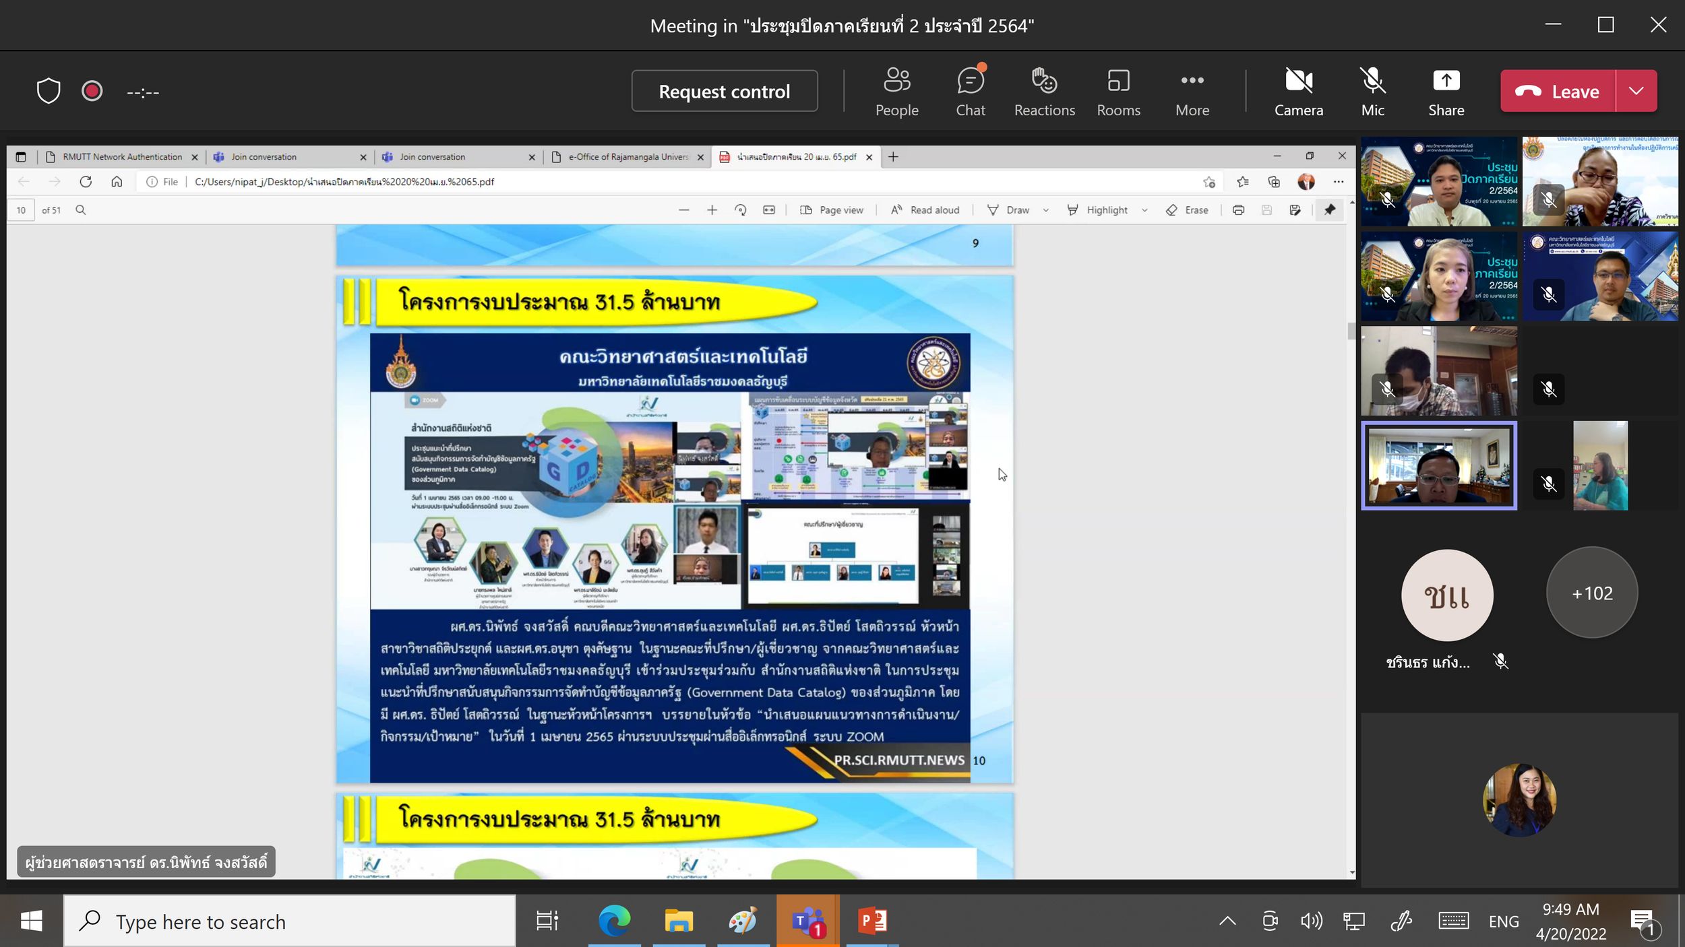Expand Highlight color dropdown arrow
The width and height of the screenshot is (1685, 947).
1144,210
